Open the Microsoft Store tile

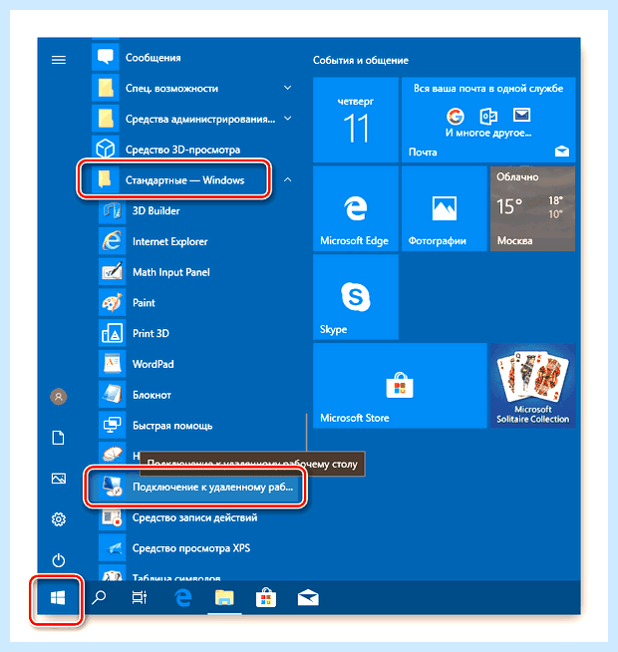tap(400, 386)
